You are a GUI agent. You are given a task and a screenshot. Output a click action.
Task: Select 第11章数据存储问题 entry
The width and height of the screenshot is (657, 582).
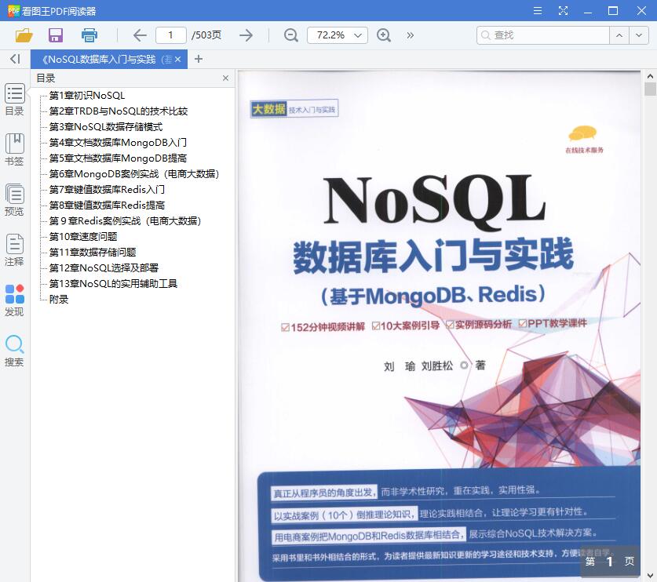click(x=93, y=252)
